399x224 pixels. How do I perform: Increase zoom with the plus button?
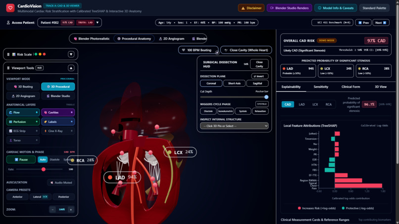click(71, 210)
